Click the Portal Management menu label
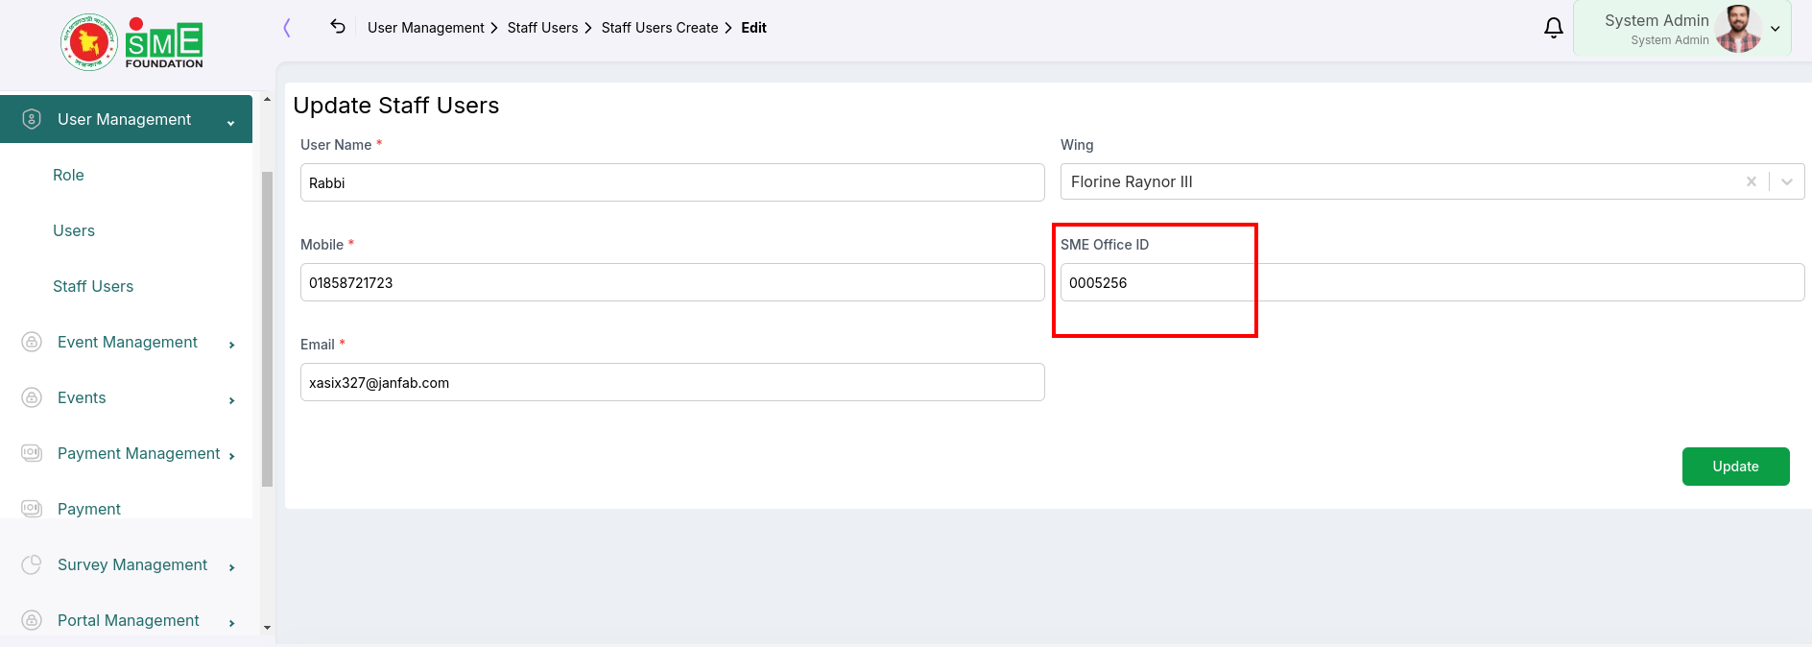Screen dimensions: 1812x647 [129, 620]
